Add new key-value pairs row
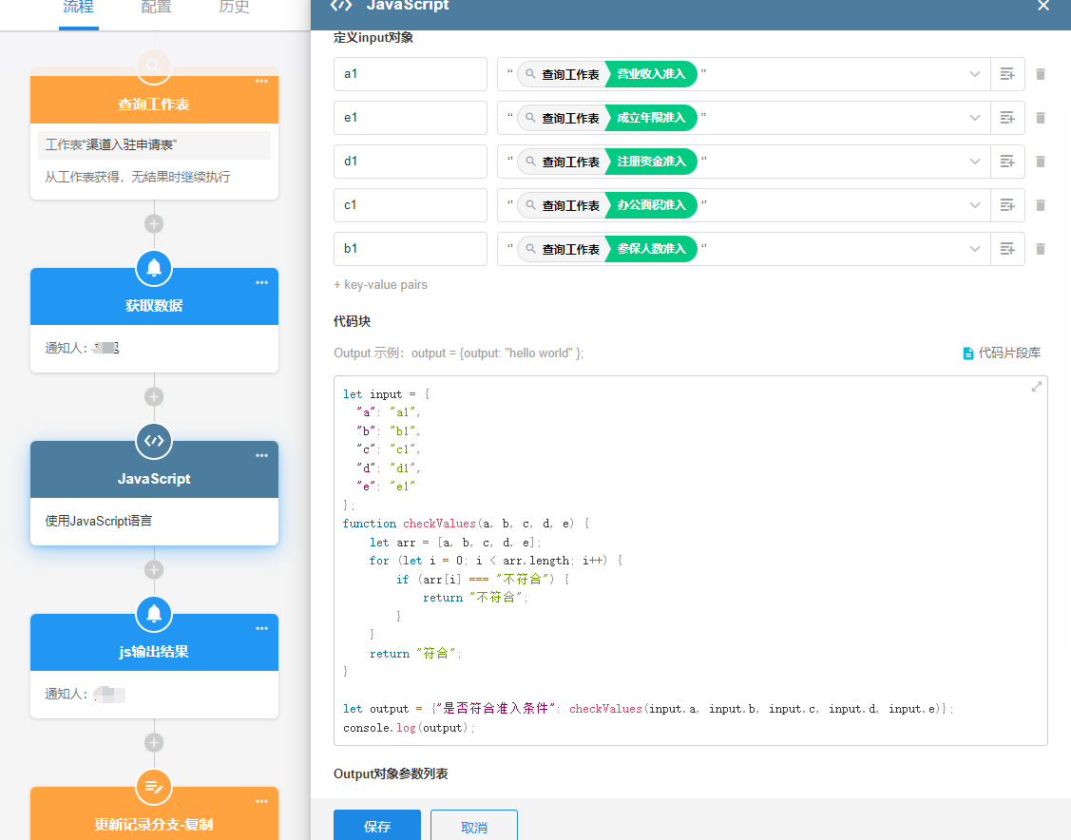The width and height of the screenshot is (1071, 840). [380, 285]
